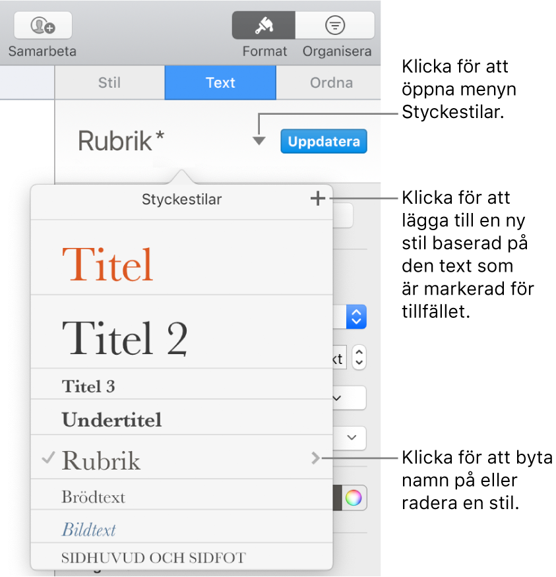Switch to the Text tab
Image resolution: width=556 pixels, height=577 pixels.
220,83
